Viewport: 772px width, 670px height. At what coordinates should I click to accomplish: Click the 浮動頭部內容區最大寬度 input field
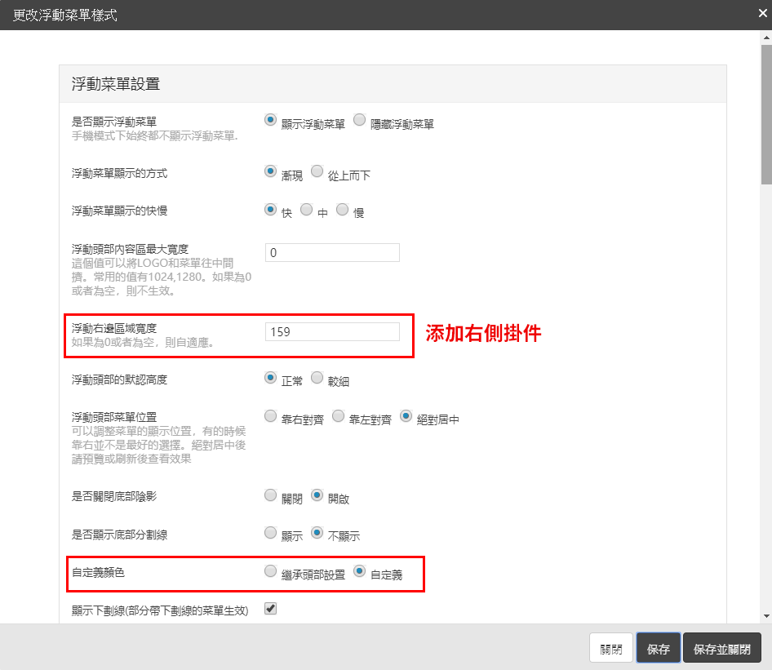[x=332, y=252]
